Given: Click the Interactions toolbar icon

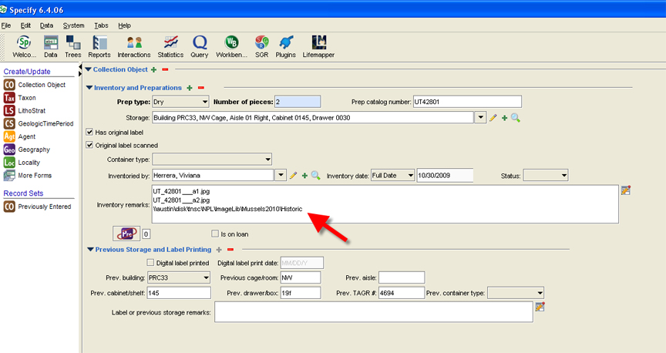Looking at the screenshot, I should (x=134, y=46).
